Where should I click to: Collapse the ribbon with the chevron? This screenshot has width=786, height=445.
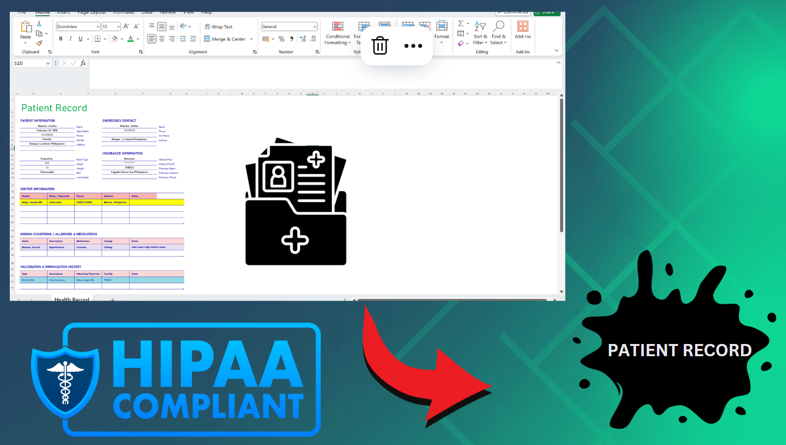coord(556,50)
